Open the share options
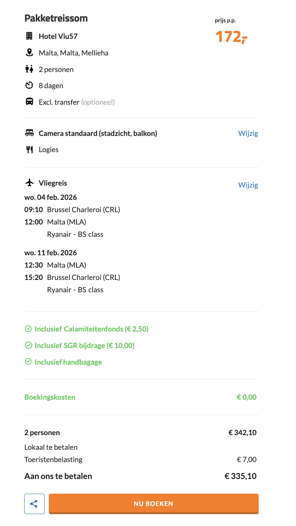The height and width of the screenshot is (526, 296). (x=34, y=503)
